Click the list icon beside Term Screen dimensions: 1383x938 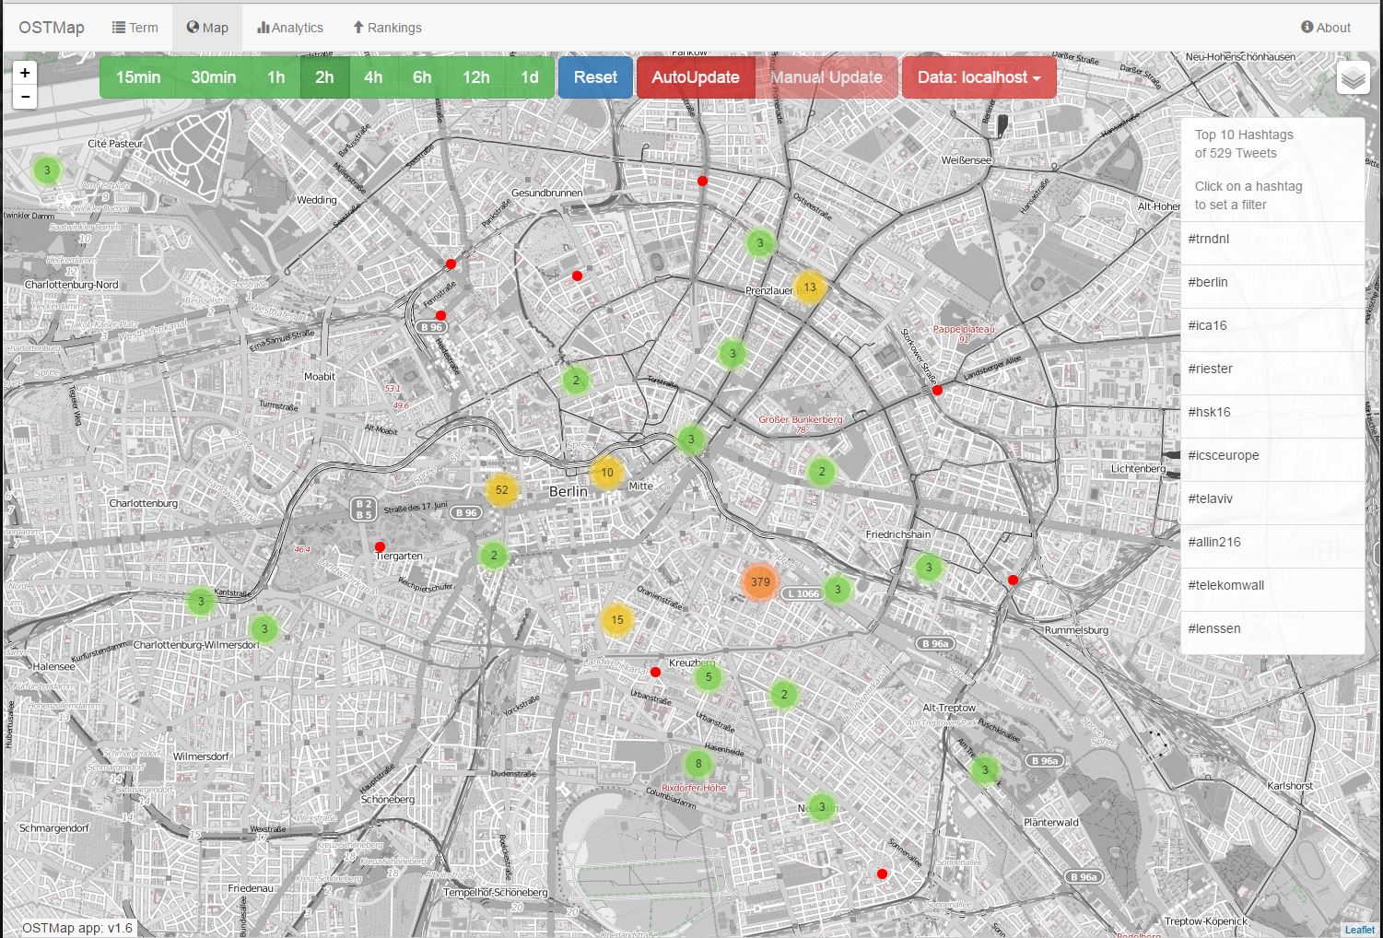click(x=121, y=27)
